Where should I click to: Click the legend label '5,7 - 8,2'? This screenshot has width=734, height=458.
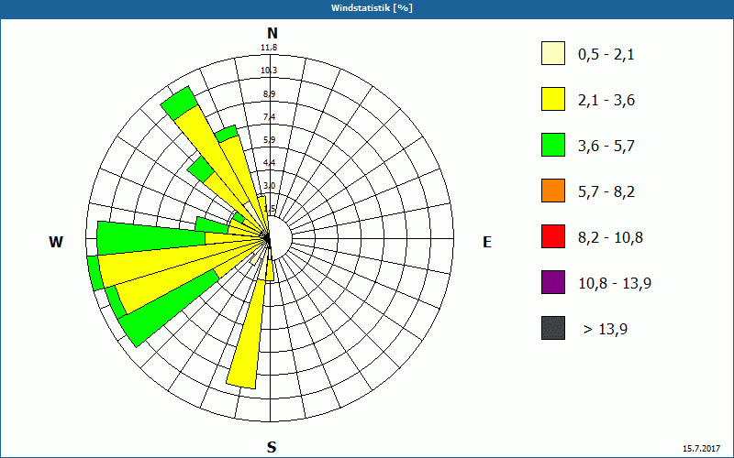tap(606, 192)
